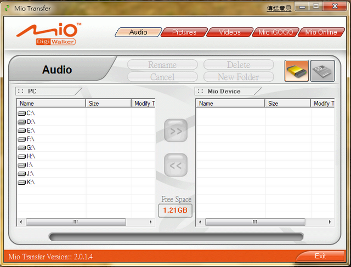Click the transfer progress bar
This screenshot has width=351, height=267.
pos(176,237)
